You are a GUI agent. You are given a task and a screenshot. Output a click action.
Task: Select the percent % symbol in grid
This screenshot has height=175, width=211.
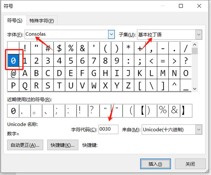(71, 48)
